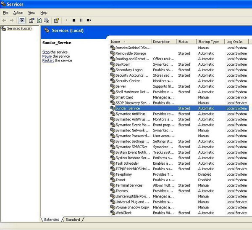Select the System Restore Ser... service

point(133,158)
